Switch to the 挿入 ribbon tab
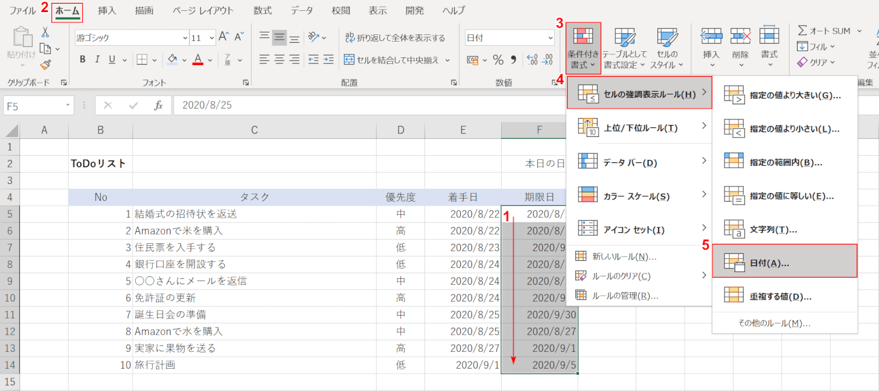The image size is (879, 391). (107, 10)
